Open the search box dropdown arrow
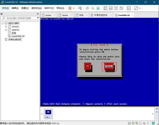Image resolution: width=159 pixels, height=125 pixels. (x=38, y=18)
